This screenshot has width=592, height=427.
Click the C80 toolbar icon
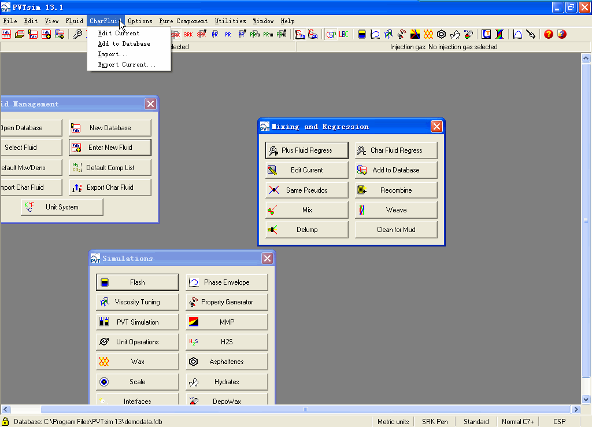tap(300, 34)
